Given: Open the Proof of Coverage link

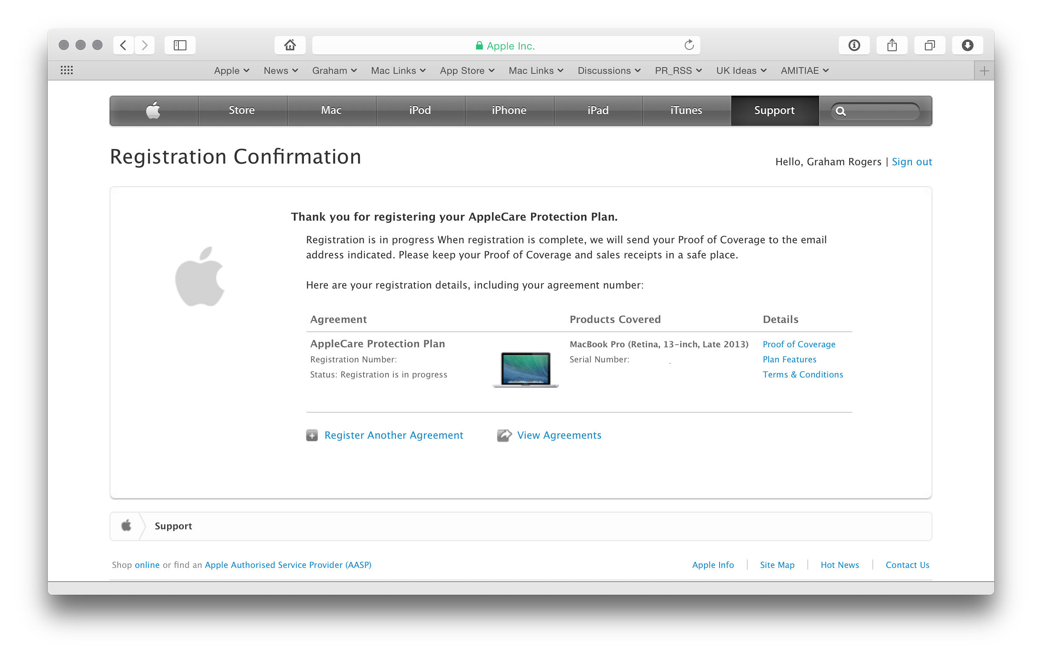Looking at the screenshot, I should (x=799, y=344).
